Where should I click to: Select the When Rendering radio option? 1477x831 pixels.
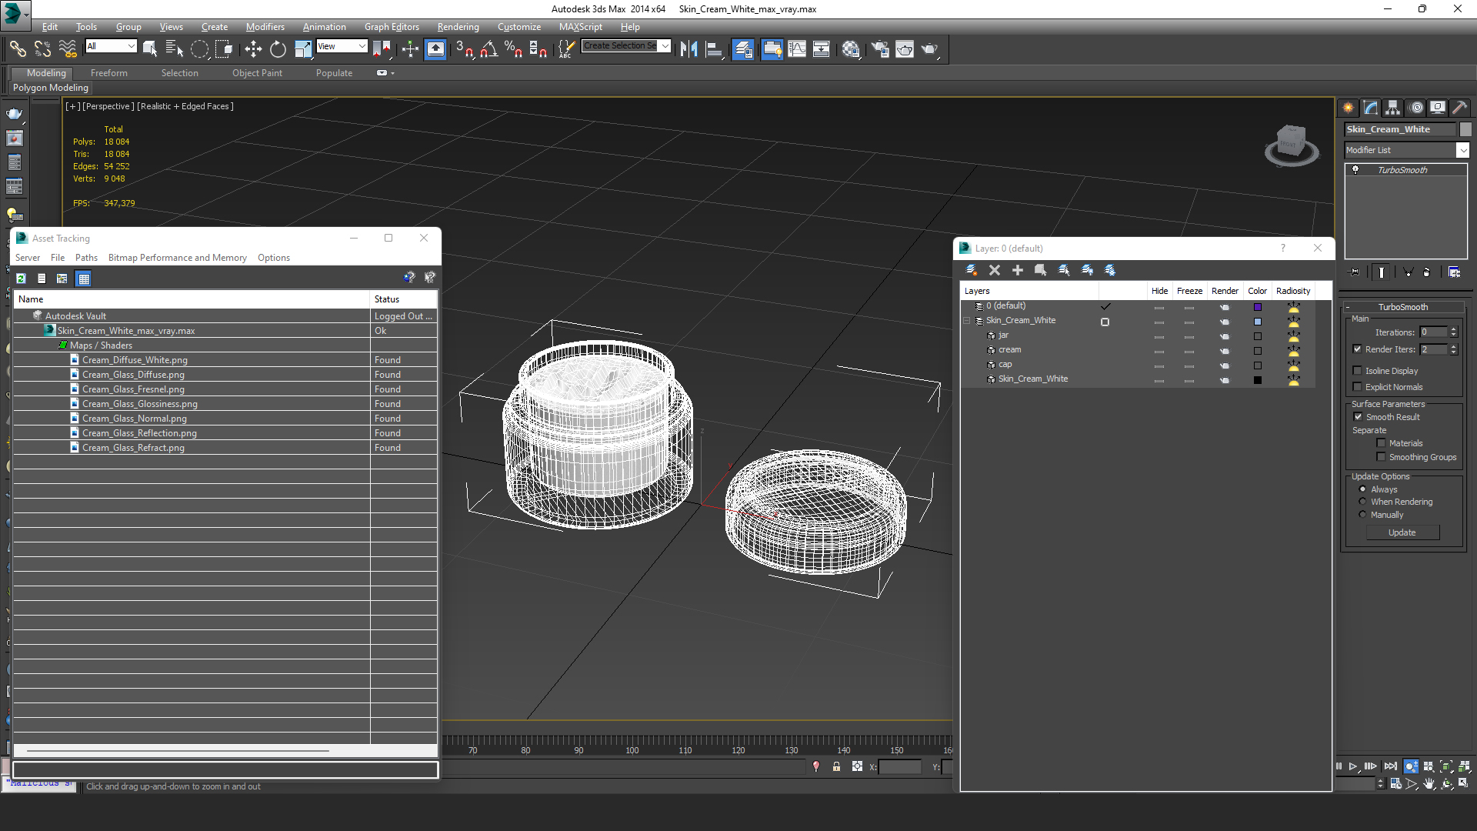[1362, 502]
